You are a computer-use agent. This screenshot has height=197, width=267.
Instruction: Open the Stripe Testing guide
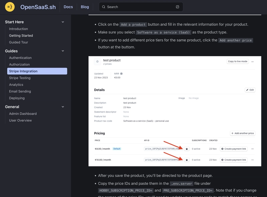[x=20, y=78]
